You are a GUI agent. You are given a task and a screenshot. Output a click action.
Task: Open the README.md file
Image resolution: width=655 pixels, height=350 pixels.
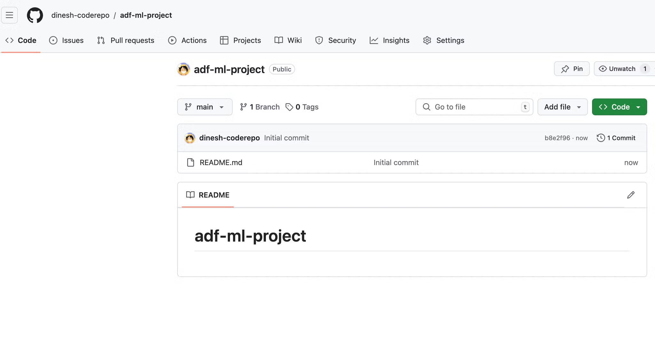click(x=221, y=162)
